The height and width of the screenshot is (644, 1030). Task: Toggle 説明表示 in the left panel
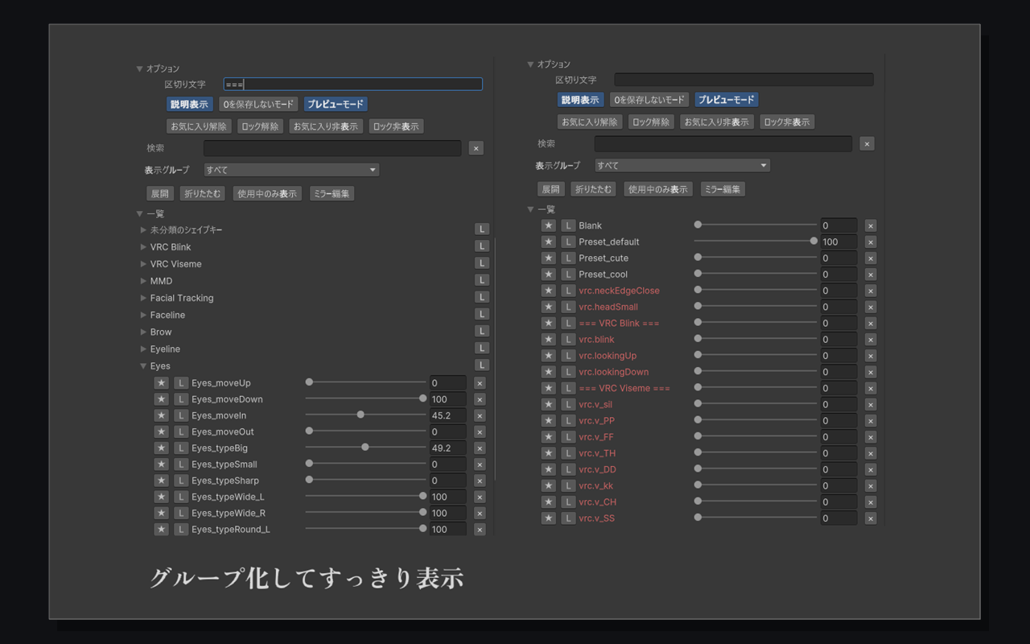[189, 104]
